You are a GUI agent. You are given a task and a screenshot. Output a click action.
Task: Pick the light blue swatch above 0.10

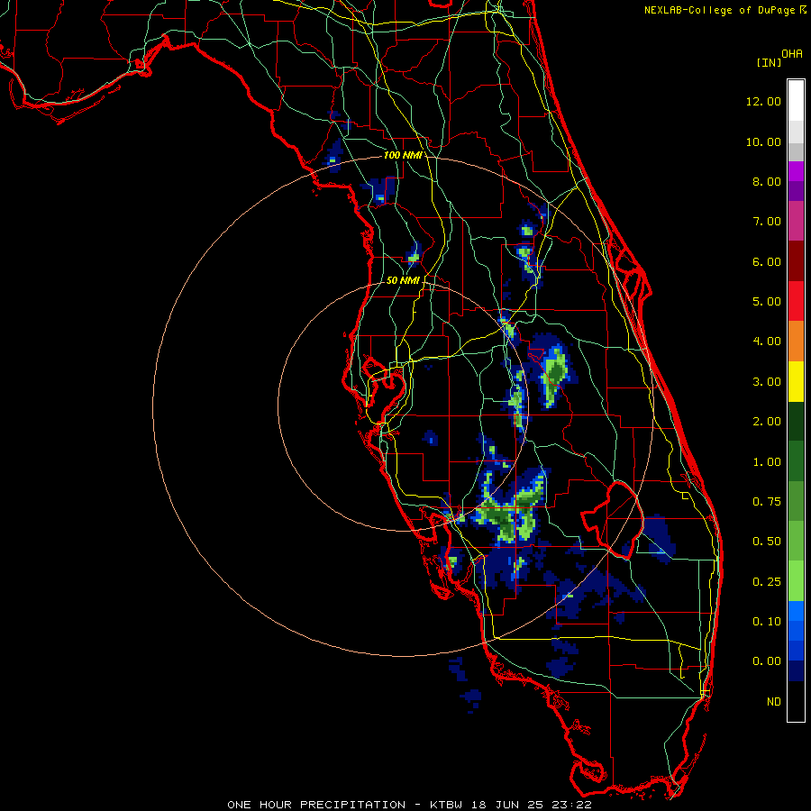(796, 611)
